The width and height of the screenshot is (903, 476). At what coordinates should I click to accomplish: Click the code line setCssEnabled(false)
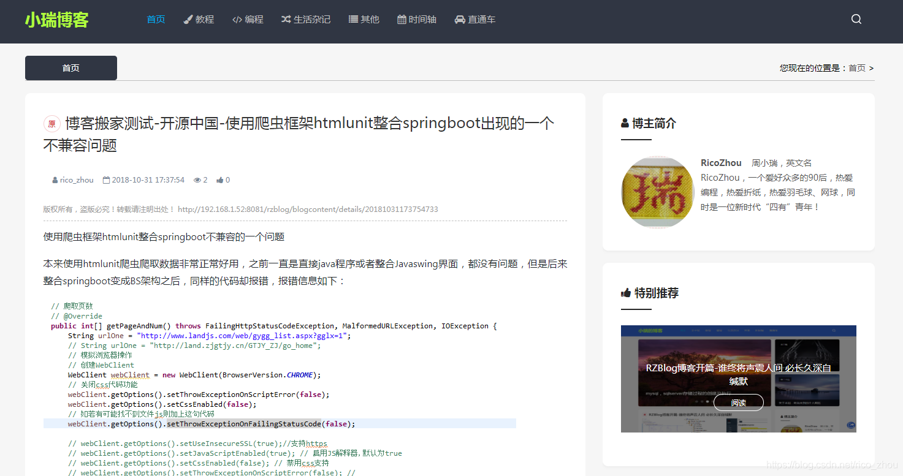click(162, 404)
